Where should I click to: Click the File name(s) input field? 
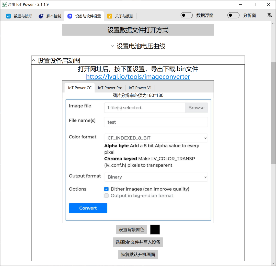156,122
